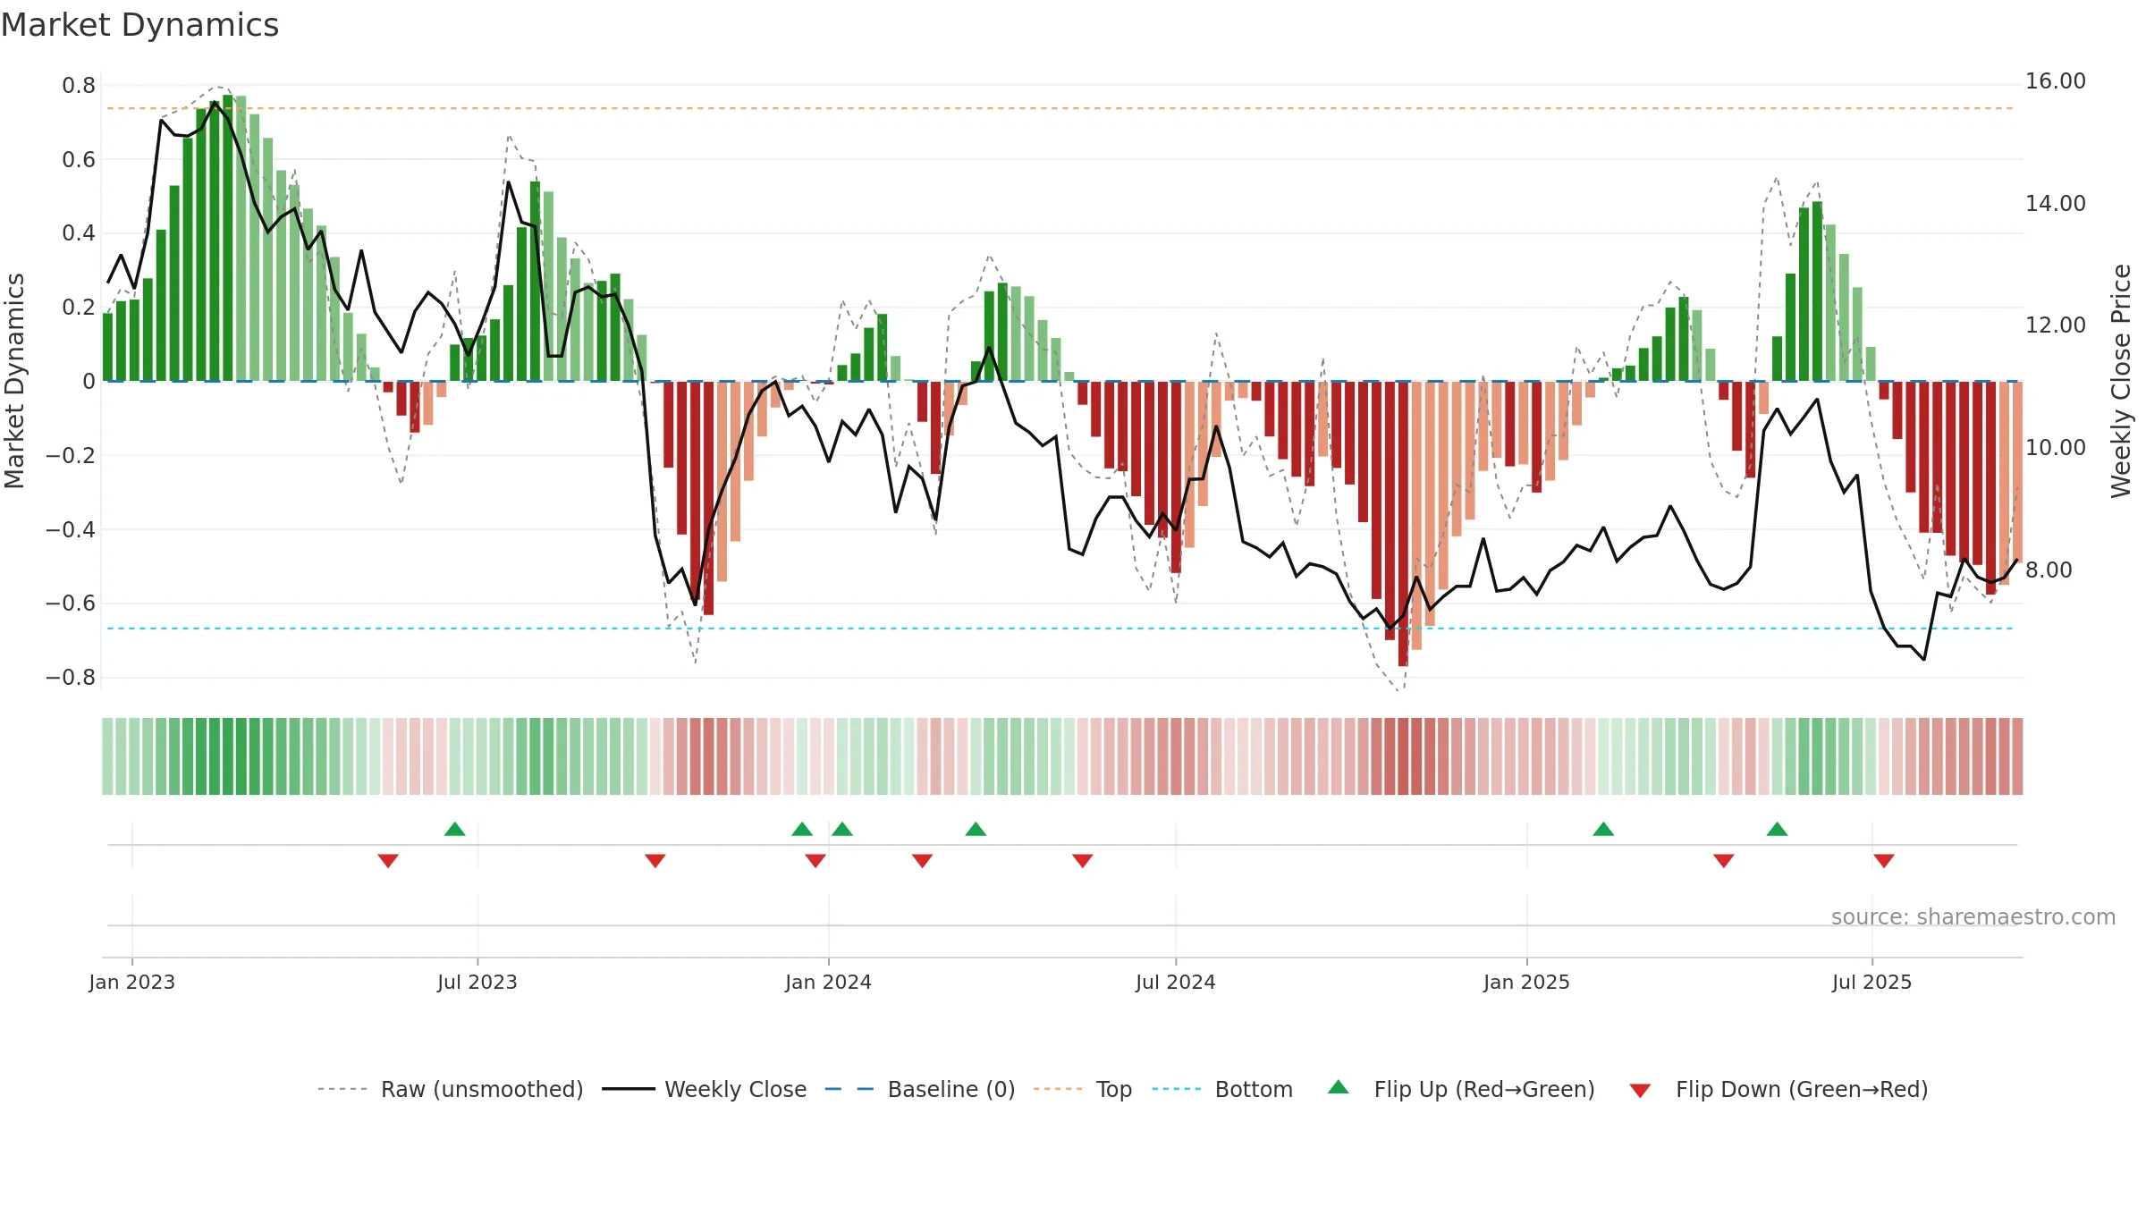Click the Weekly Close Price axis title

point(2121,381)
